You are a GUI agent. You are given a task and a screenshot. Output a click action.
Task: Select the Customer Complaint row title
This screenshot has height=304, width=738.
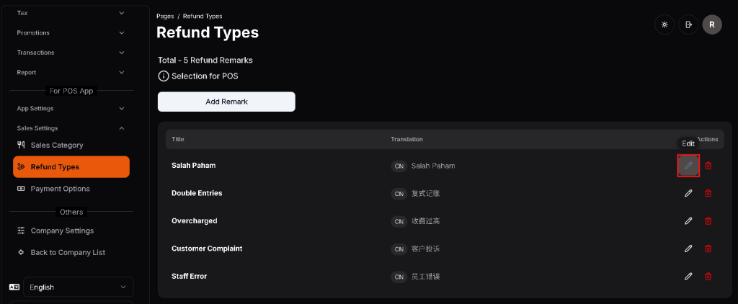(207, 249)
